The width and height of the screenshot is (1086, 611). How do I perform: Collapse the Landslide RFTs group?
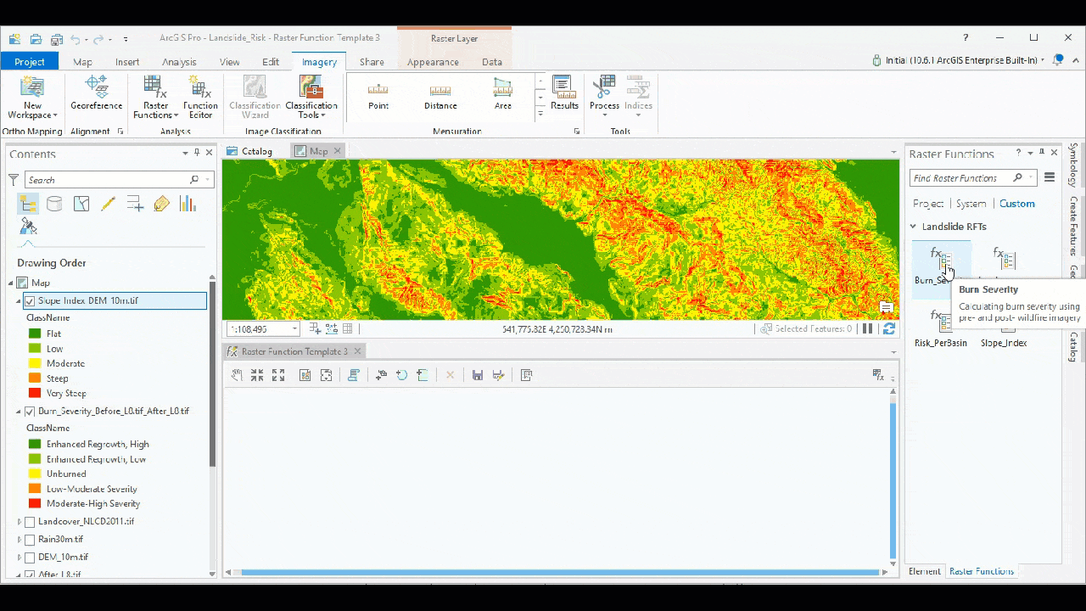[914, 227]
